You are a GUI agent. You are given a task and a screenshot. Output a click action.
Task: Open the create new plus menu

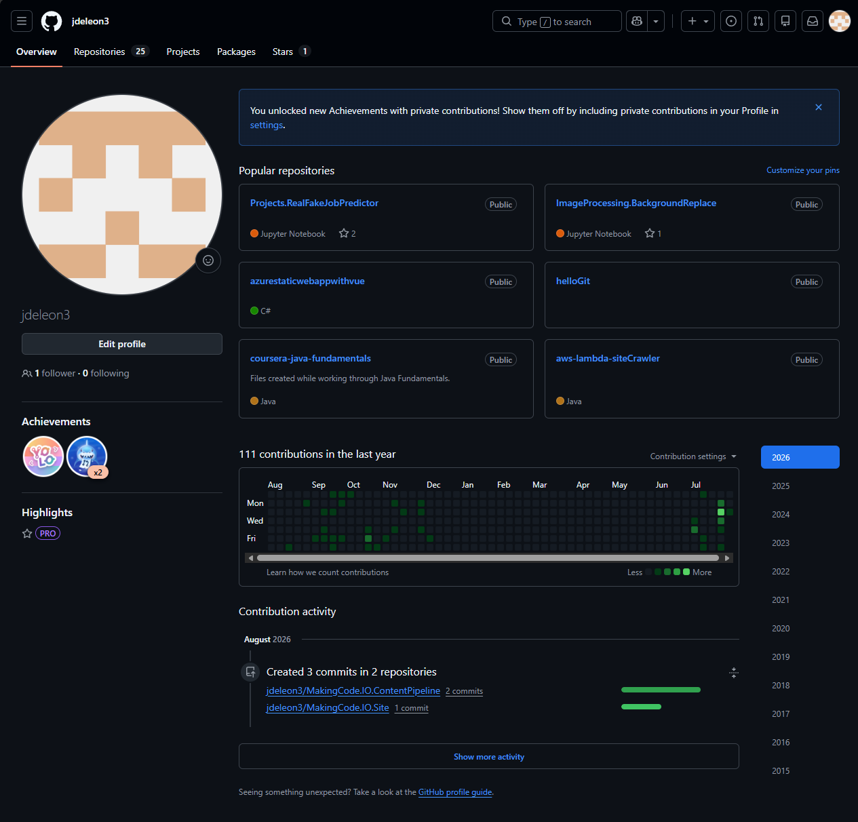(x=698, y=21)
